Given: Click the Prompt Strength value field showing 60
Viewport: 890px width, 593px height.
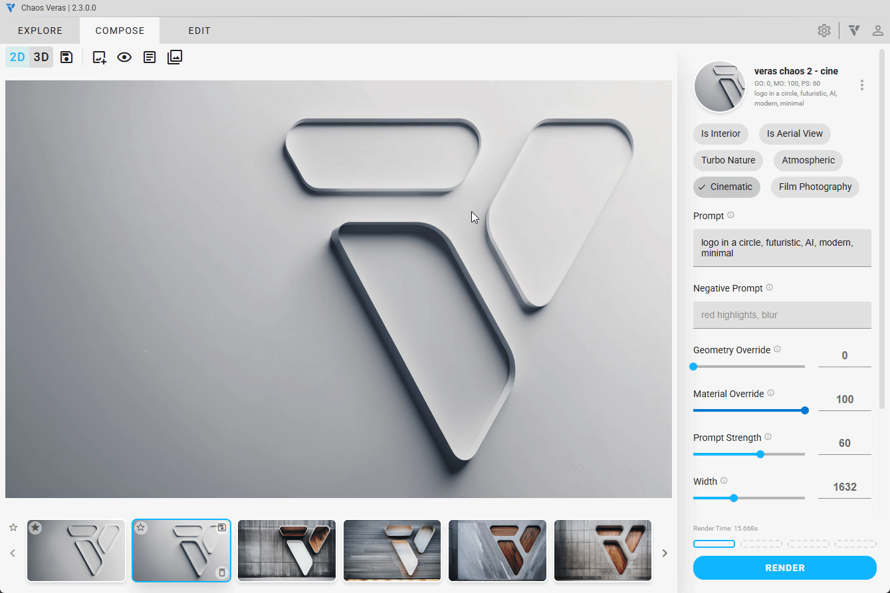Looking at the screenshot, I should (x=845, y=444).
